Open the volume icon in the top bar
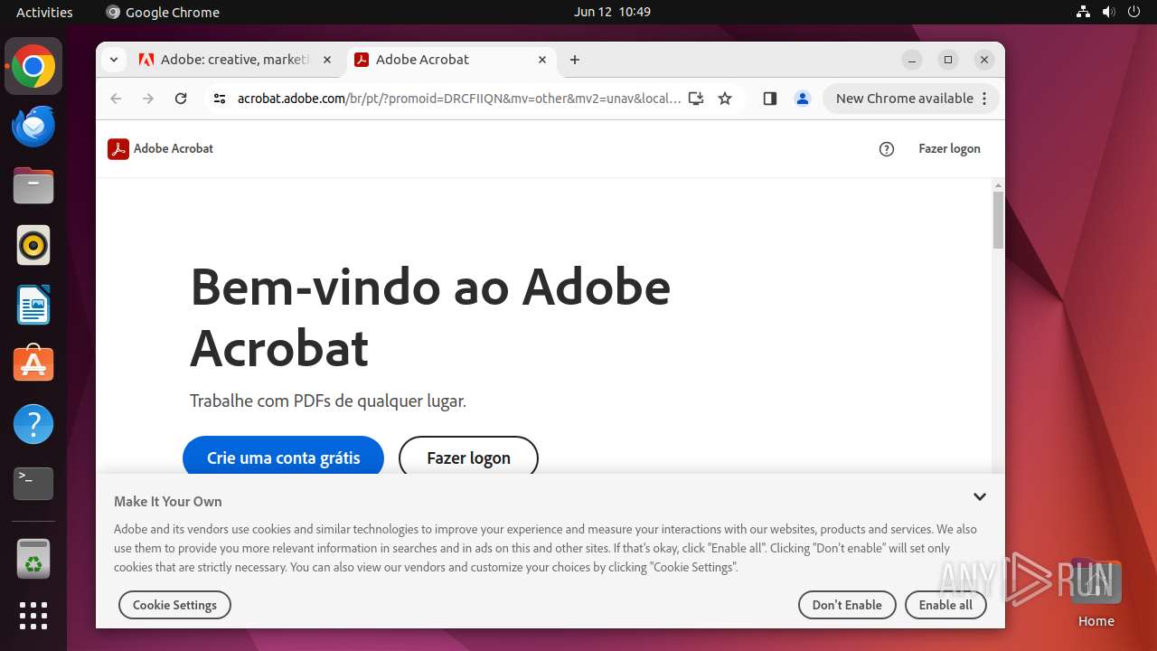The width and height of the screenshot is (1157, 651). pyautogui.click(x=1109, y=12)
